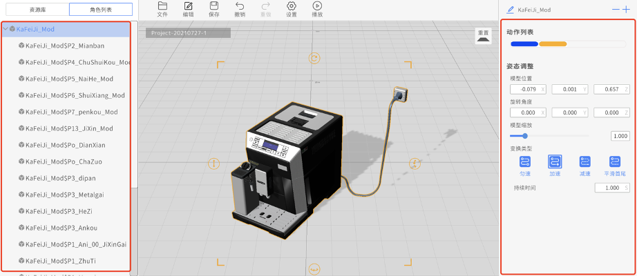637x276 pixels.
Task: Click the left vertical-move handle beside the model
Action: pyautogui.click(x=213, y=164)
